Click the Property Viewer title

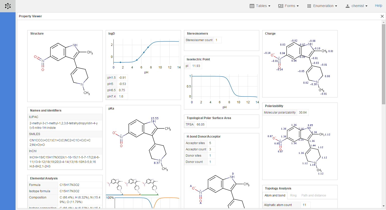pyautogui.click(x=30, y=16)
